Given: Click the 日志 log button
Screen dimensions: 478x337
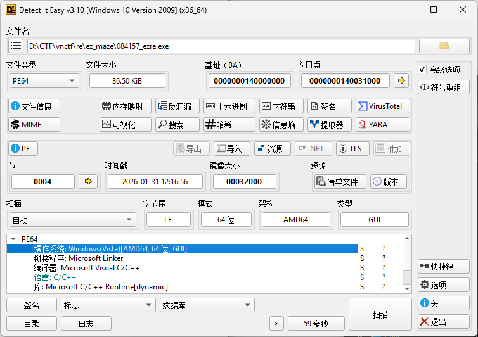Looking at the screenshot, I should 86,324.
